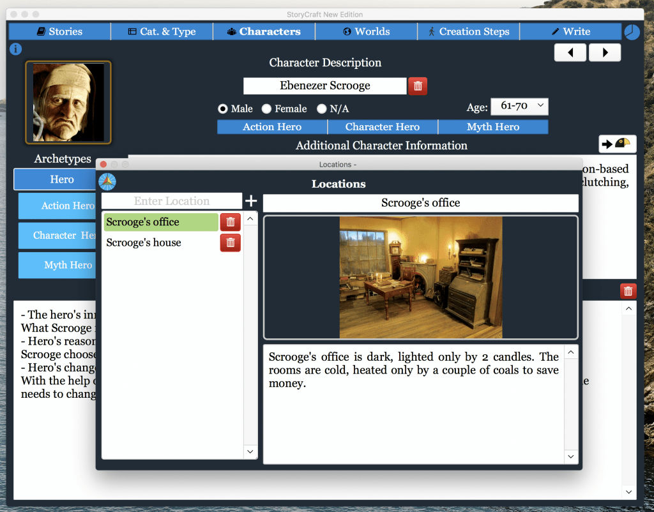Screen dimensions: 654x512
Task: Select the N/A gender radio button
Action: [322, 109]
